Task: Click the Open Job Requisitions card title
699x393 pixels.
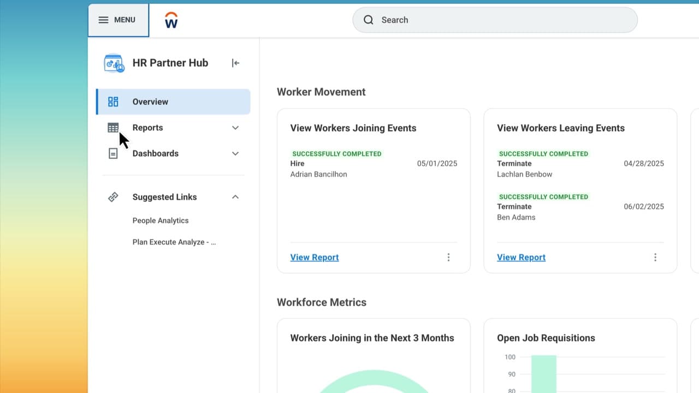Action: 546,338
